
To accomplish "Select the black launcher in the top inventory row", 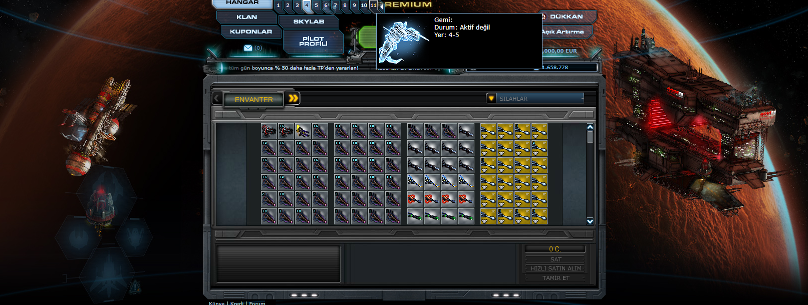I will point(466,131).
